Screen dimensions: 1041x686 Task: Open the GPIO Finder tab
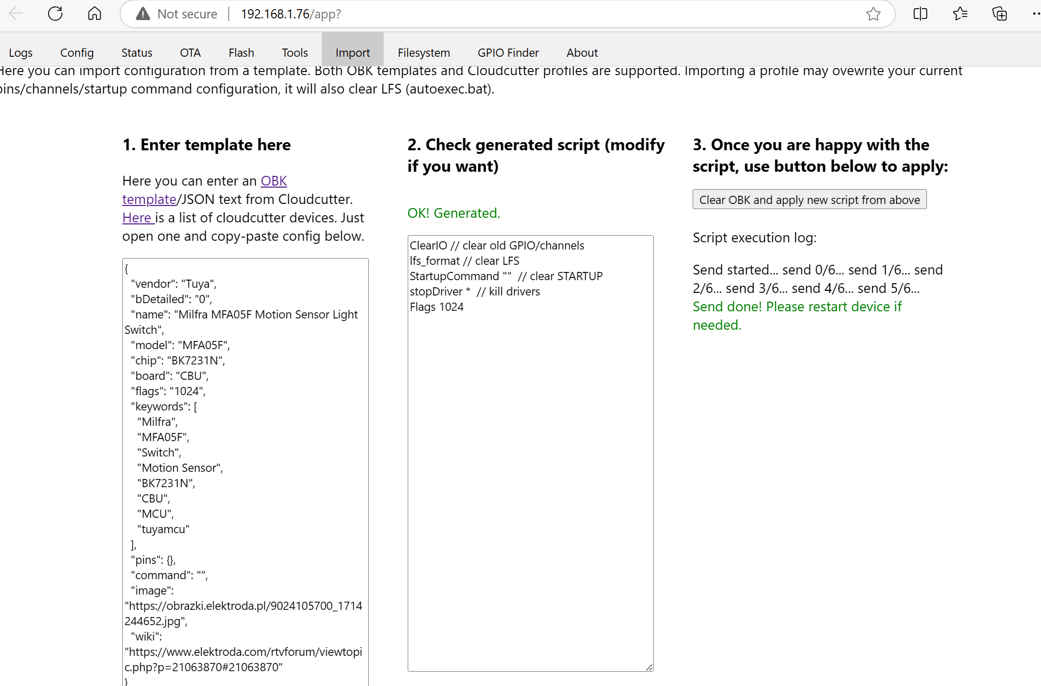click(508, 53)
